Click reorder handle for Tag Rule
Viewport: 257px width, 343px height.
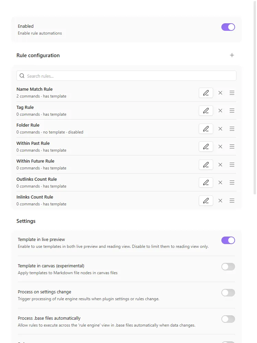click(x=232, y=111)
